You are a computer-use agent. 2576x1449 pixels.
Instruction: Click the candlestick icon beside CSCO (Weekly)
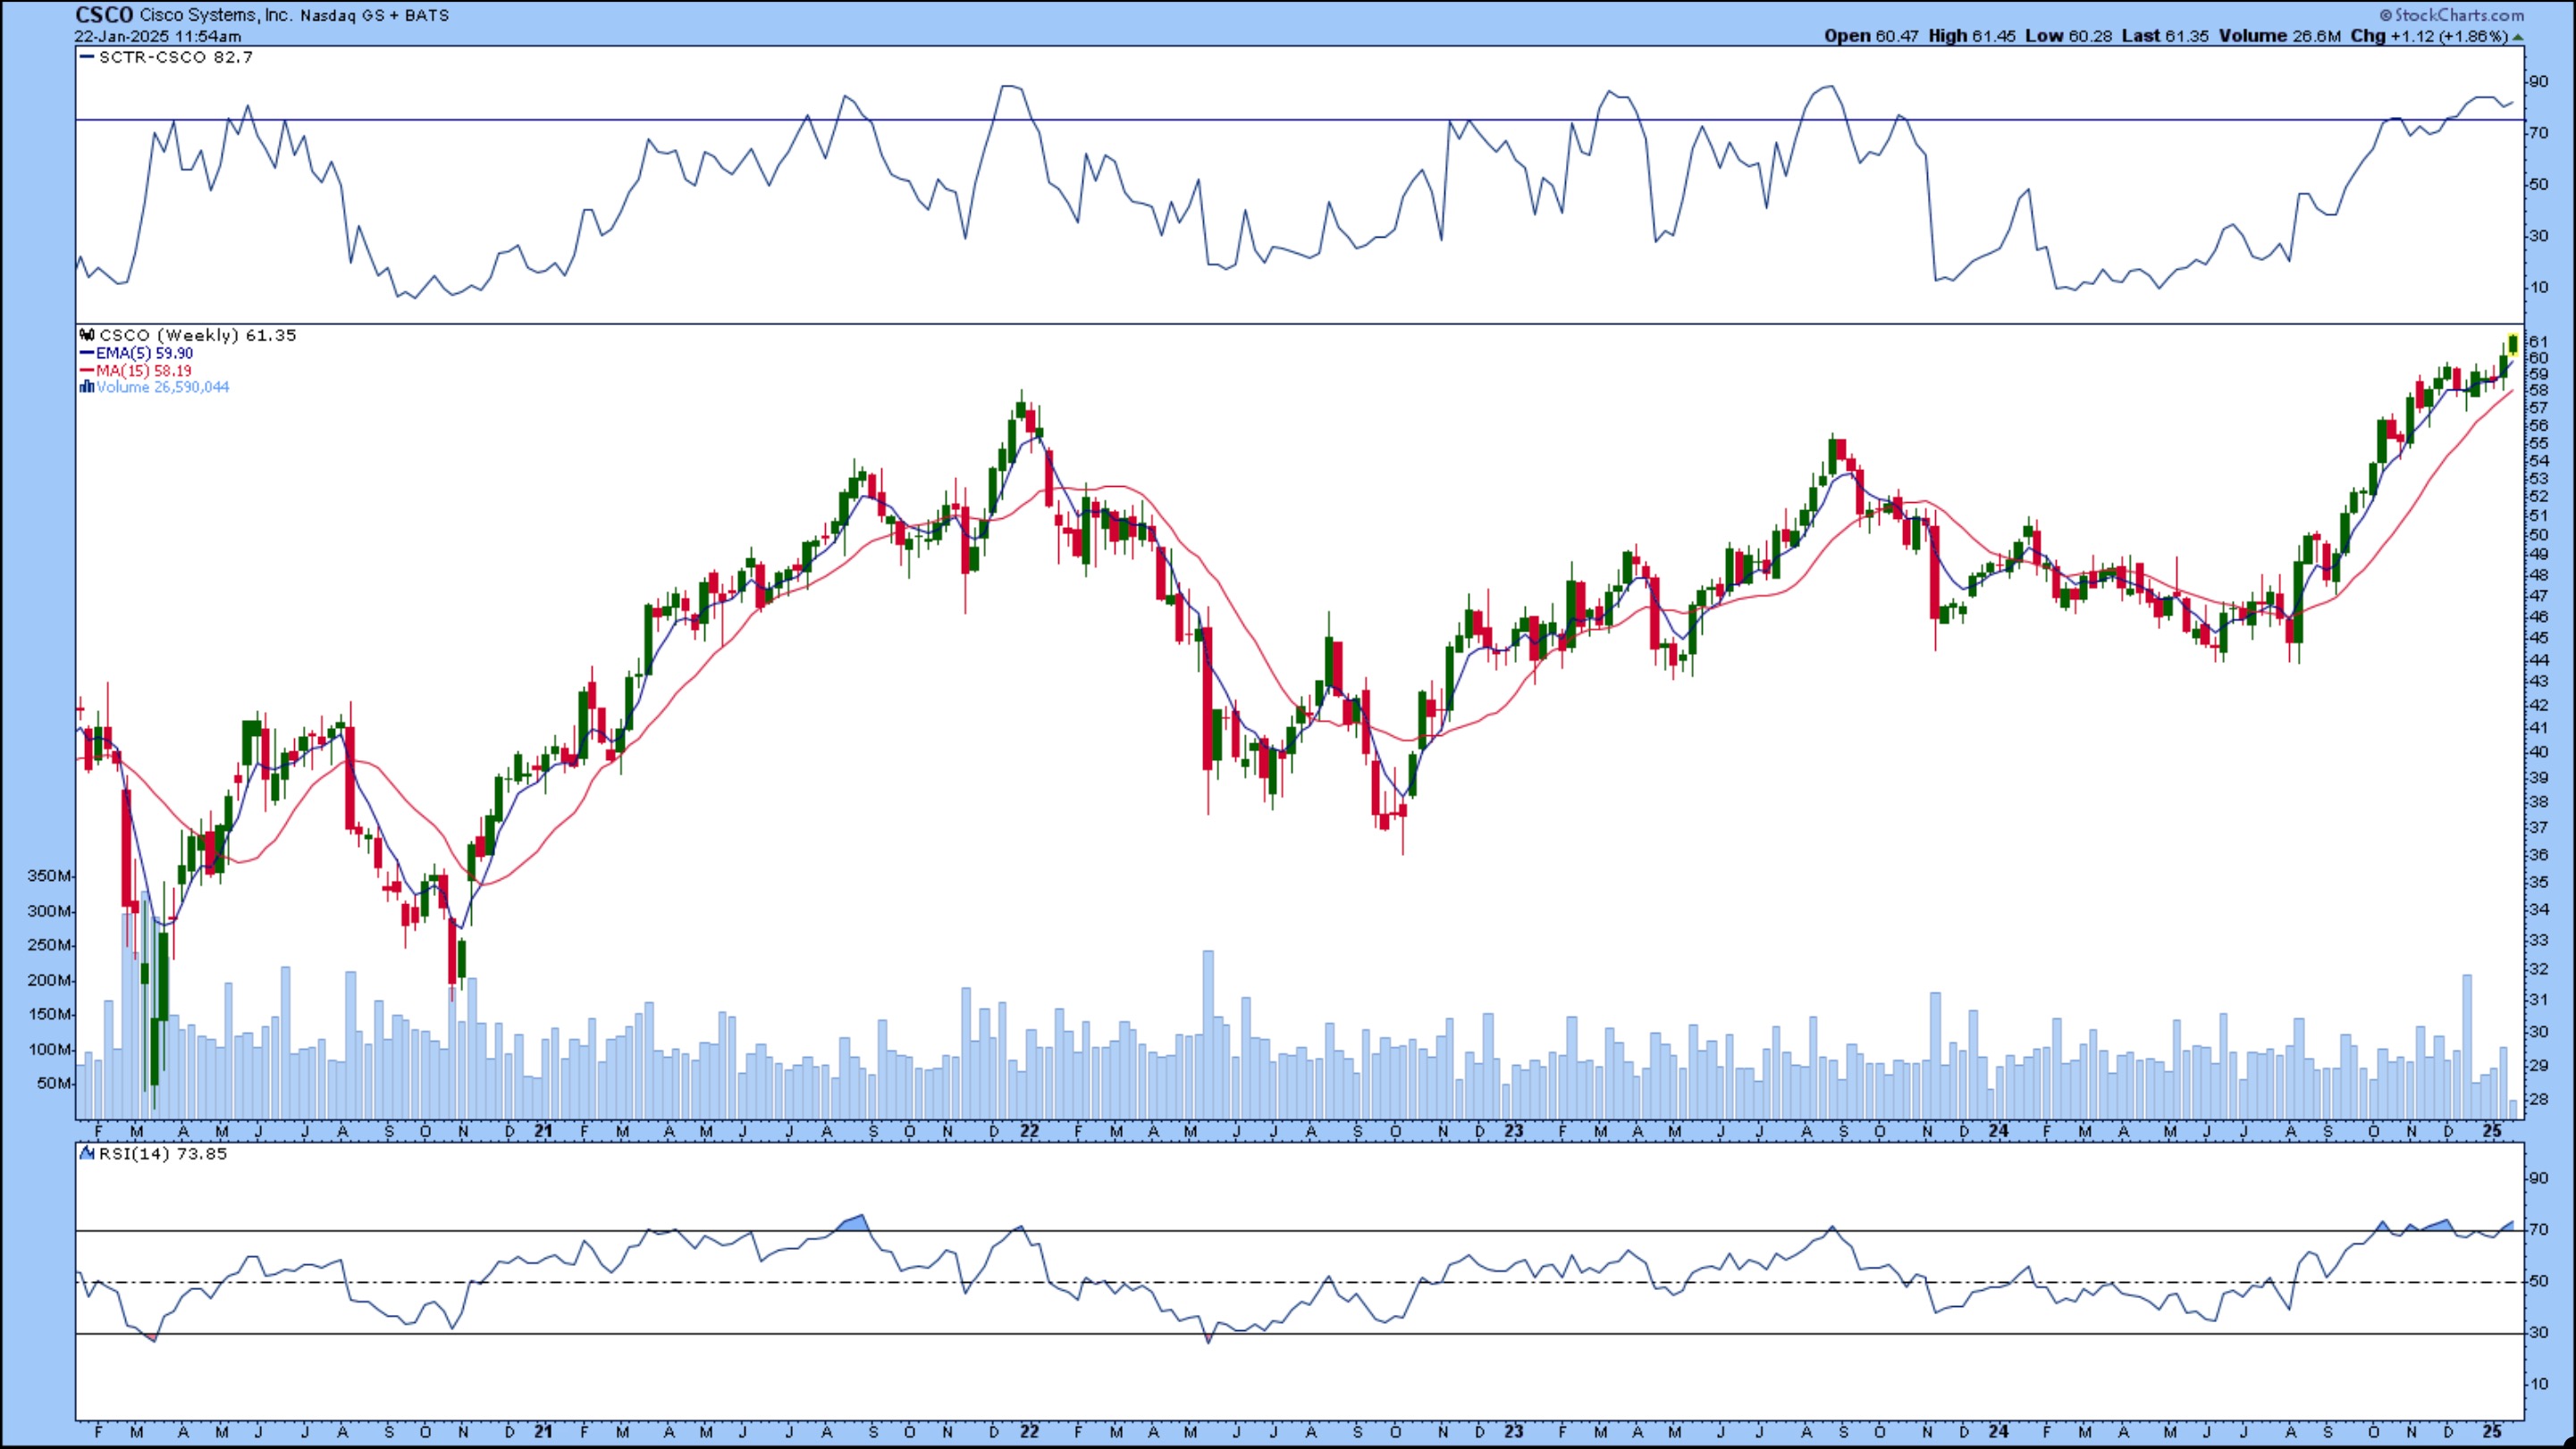(x=87, y=336)
